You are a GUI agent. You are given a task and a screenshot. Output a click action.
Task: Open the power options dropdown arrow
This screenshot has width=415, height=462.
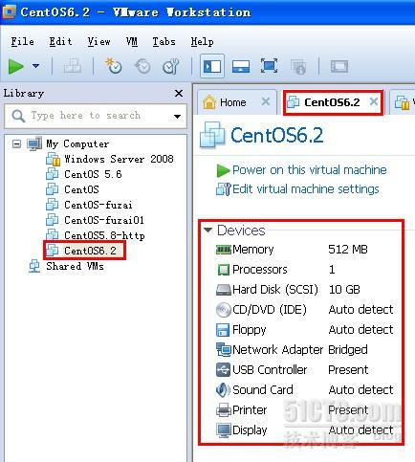tap(35, 66)
